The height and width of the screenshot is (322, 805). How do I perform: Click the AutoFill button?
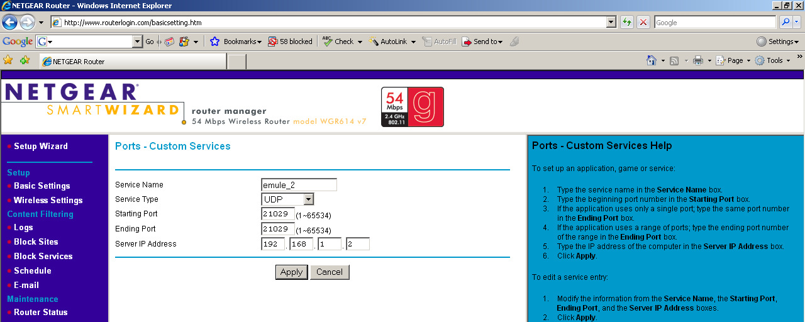(x=439, y=42)
